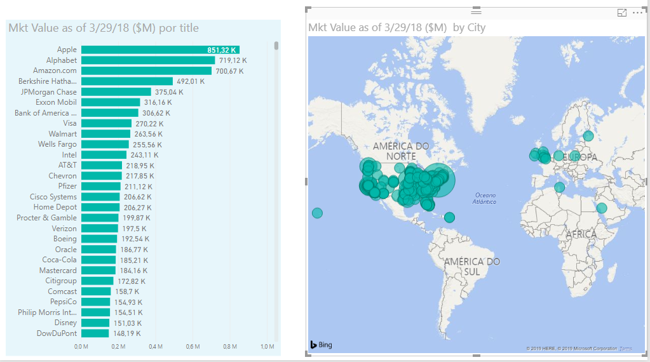This screenshot has height=362, width=650.
Task: Click the 492,01 K data label
Action: (x=191, y=81)
